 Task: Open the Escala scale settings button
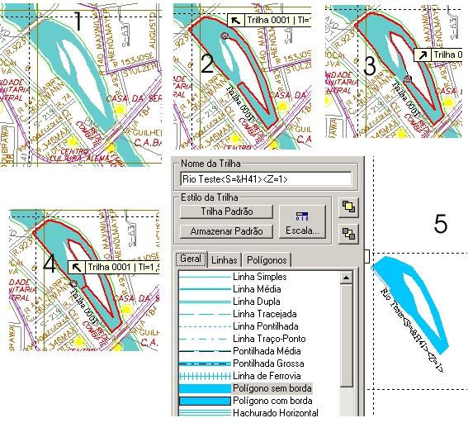tap(302, 221)
